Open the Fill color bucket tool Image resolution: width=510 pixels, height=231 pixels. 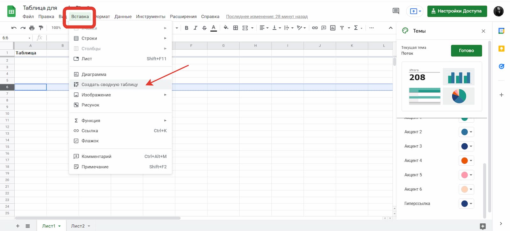click(x=226, y=28)
